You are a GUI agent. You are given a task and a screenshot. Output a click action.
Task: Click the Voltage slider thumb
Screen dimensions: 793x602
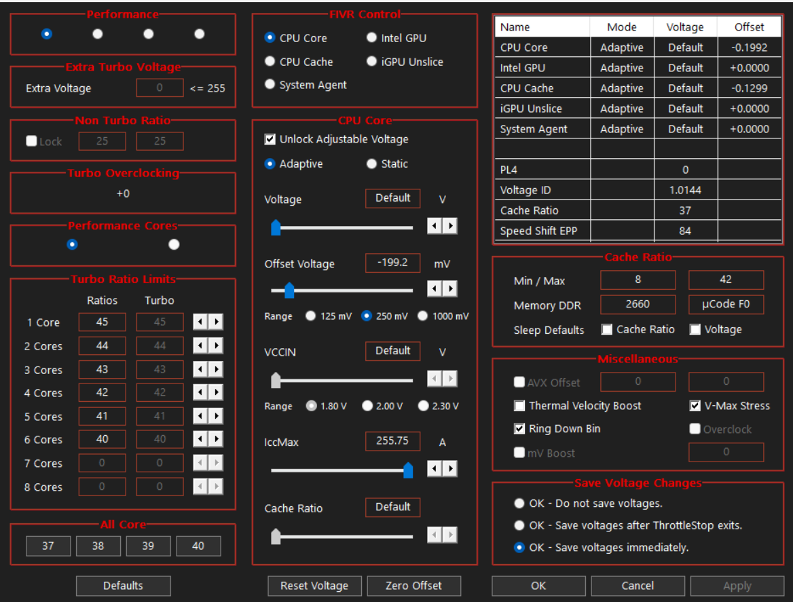point(276,227)
